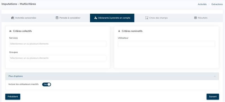Click the Activités concernées briefcase icon
225x102 pixels.
[x=13, y=18]
